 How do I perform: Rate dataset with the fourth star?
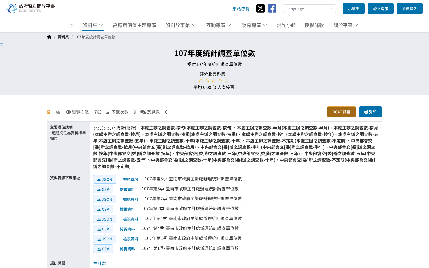pyautogui.click(x=220, y=80)
